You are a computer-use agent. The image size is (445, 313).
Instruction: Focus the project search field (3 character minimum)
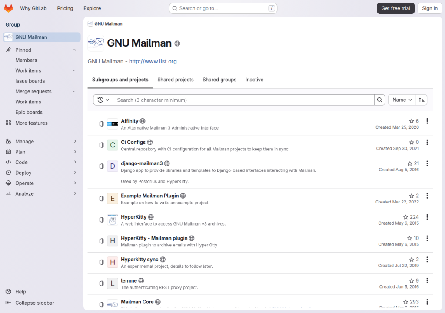pos(243,100)
